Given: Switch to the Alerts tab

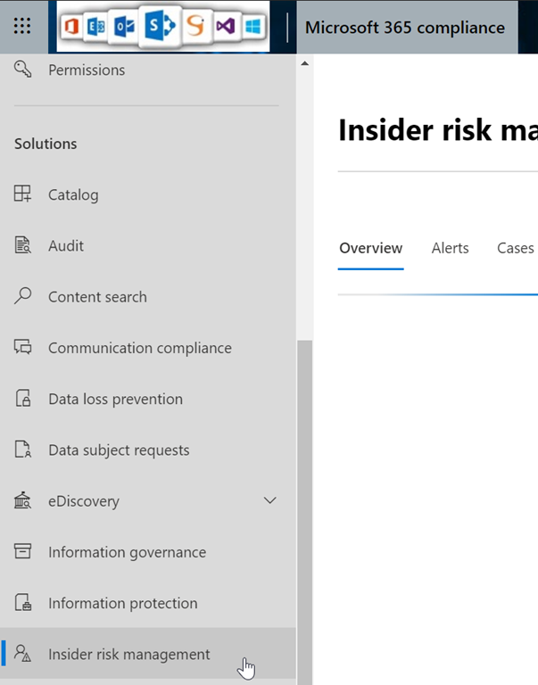Looking at the screenshot, I should 450,248.
